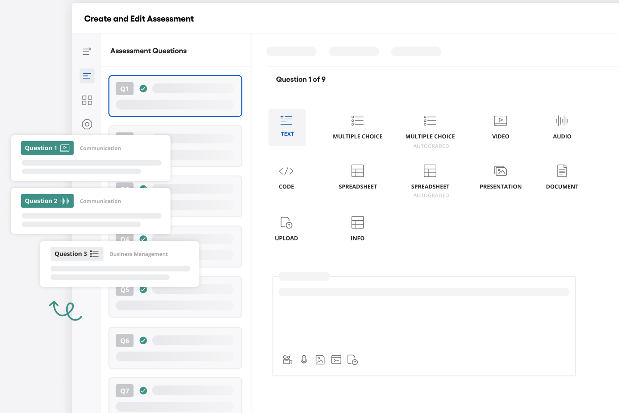Toggle the Q6 green checkmark
Viewport: 619px width, 413px height.
coord(144,341)
